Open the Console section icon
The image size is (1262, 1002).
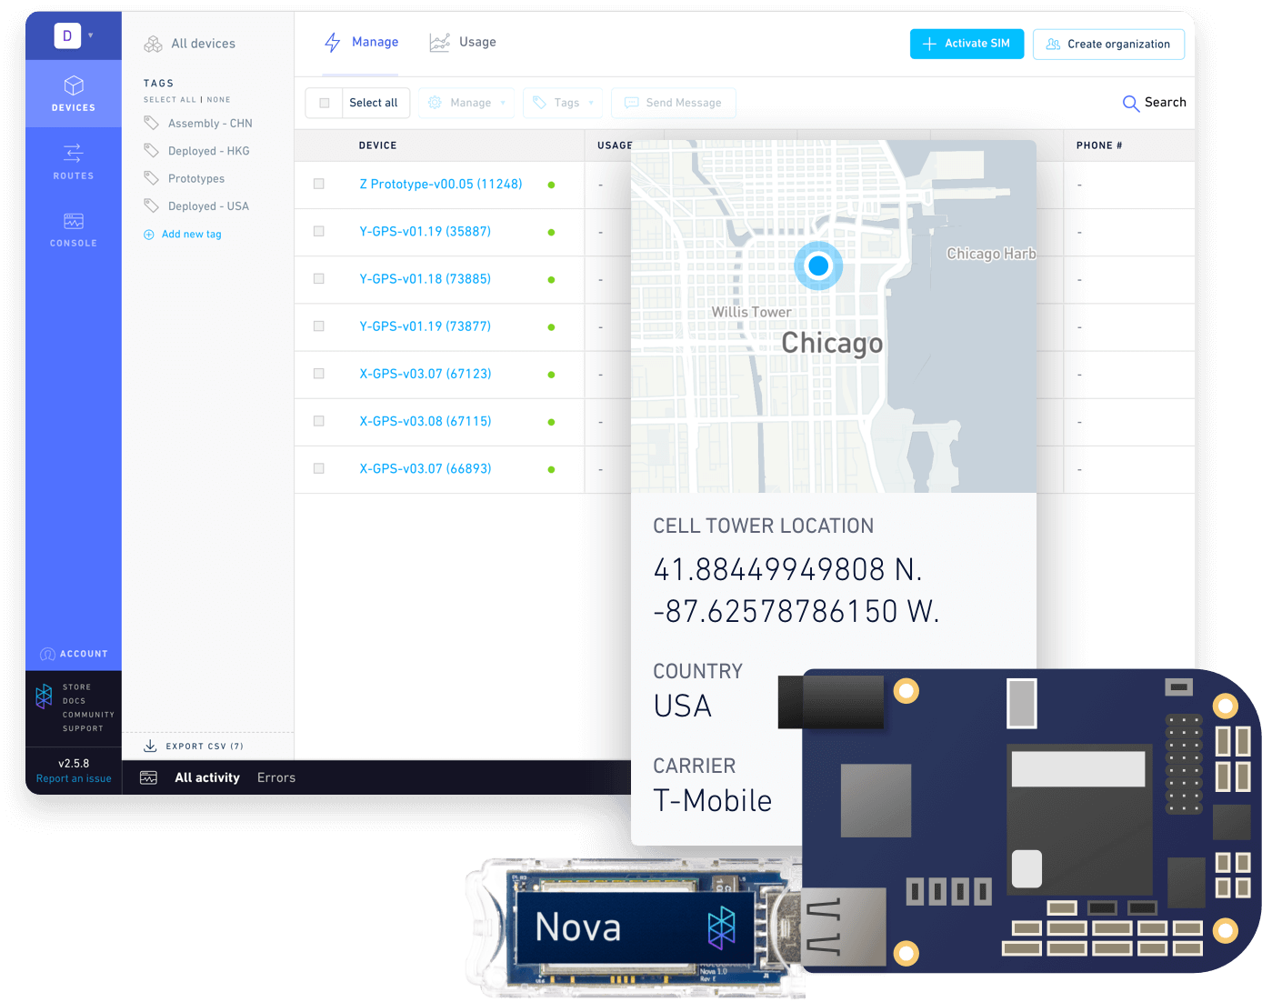point(74,221)
